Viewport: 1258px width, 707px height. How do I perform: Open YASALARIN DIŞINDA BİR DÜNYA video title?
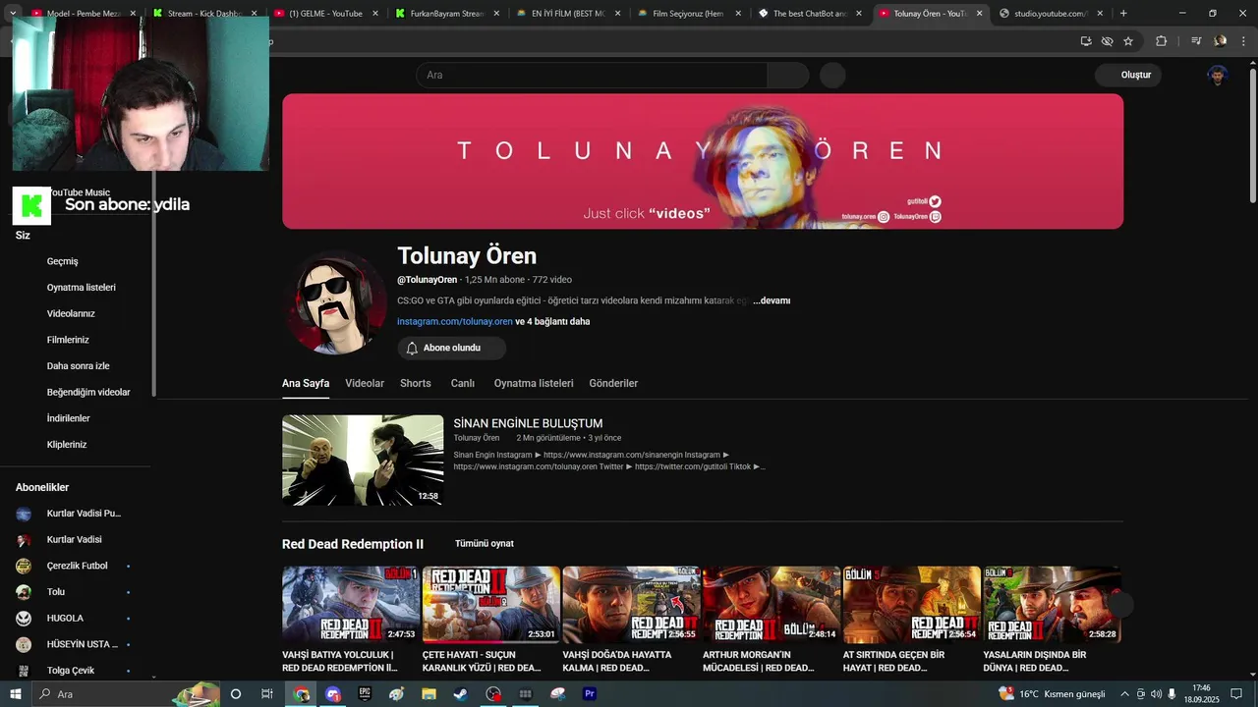point(1035,661)
